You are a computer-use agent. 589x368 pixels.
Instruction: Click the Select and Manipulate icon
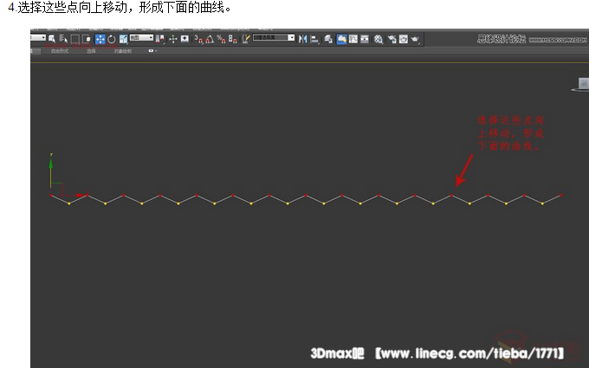(x=172, y=39)
